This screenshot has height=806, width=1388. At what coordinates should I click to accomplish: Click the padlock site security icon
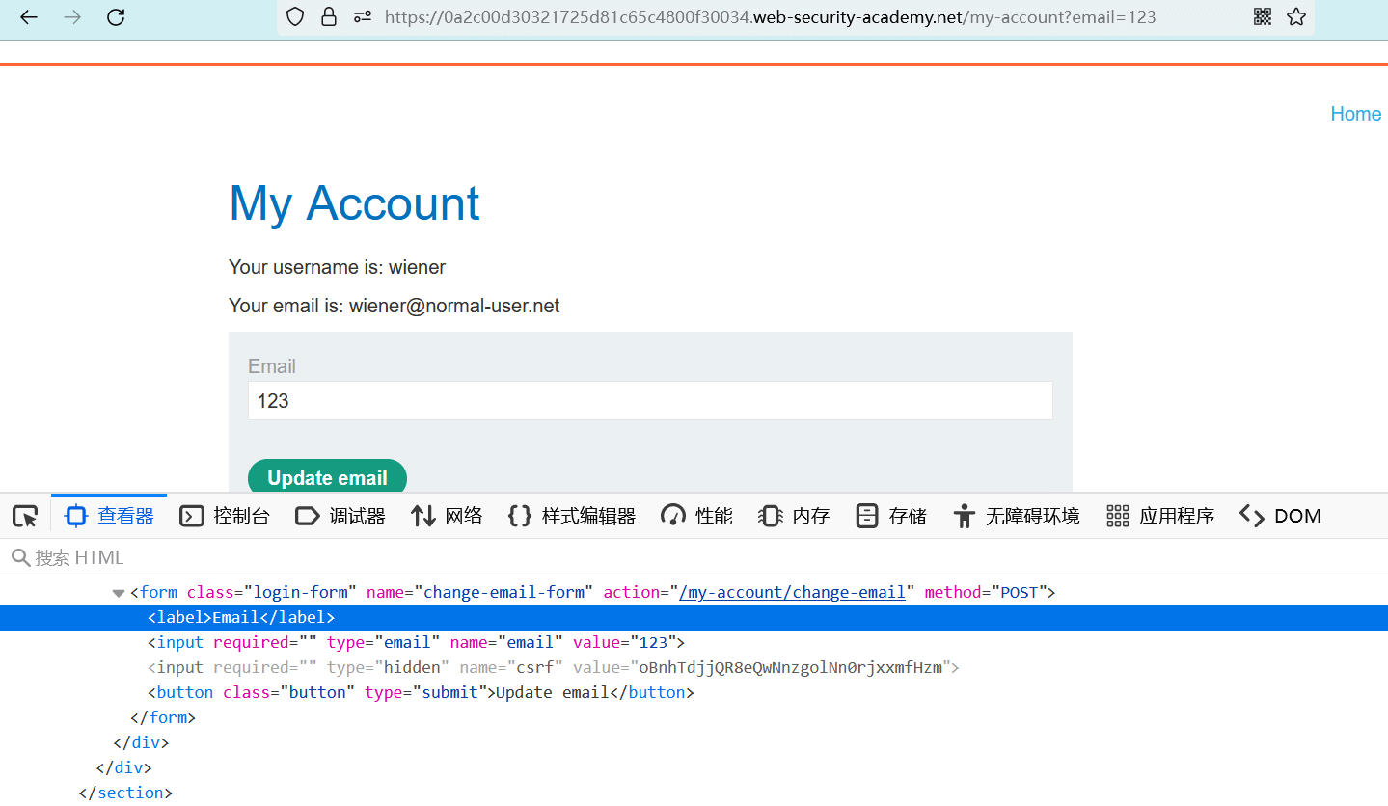pyautogui.click(x=328, y=16)
